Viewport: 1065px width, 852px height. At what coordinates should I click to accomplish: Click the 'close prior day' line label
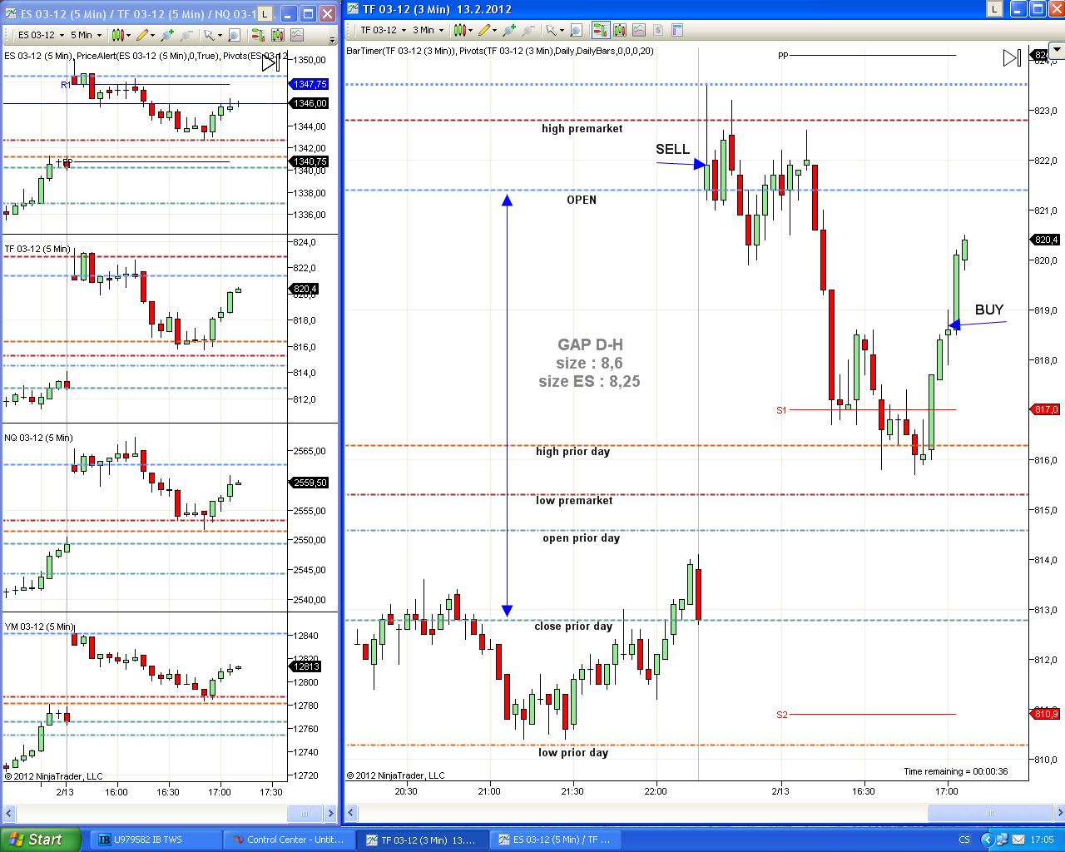tap(573, 626)
